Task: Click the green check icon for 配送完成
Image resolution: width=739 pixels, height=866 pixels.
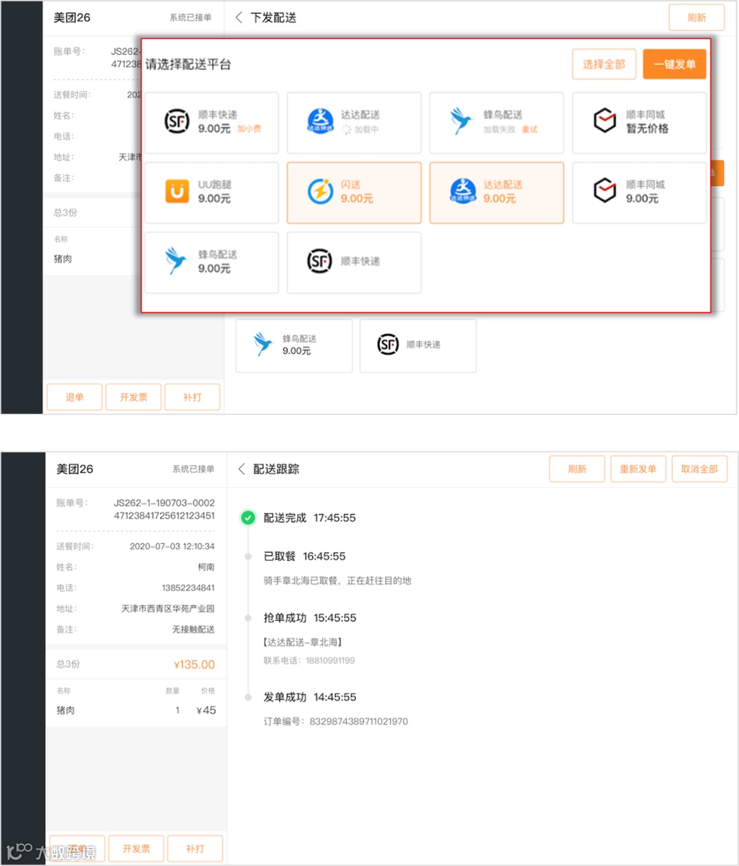Action: click(x=248, y=518)
